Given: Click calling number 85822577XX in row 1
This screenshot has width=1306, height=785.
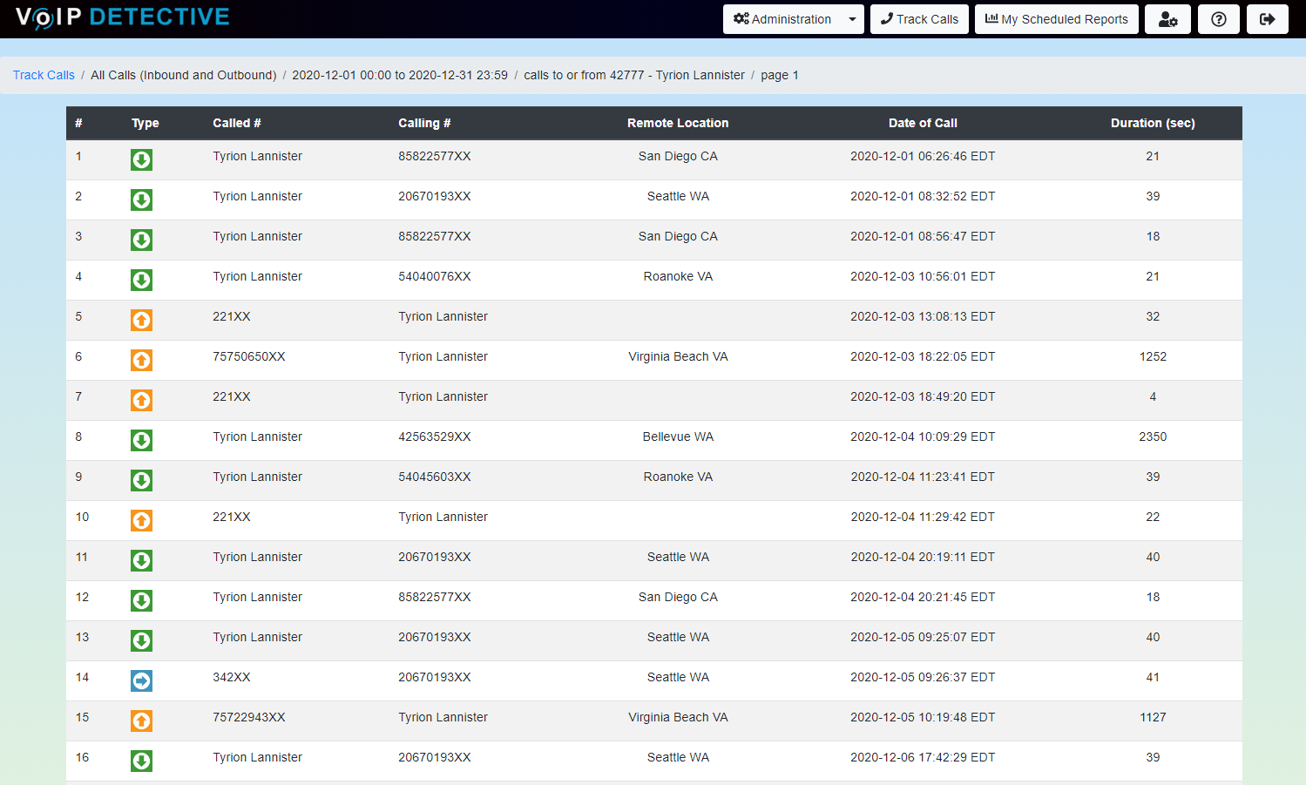Looking at the screenshot, I should tap(435, 156).
